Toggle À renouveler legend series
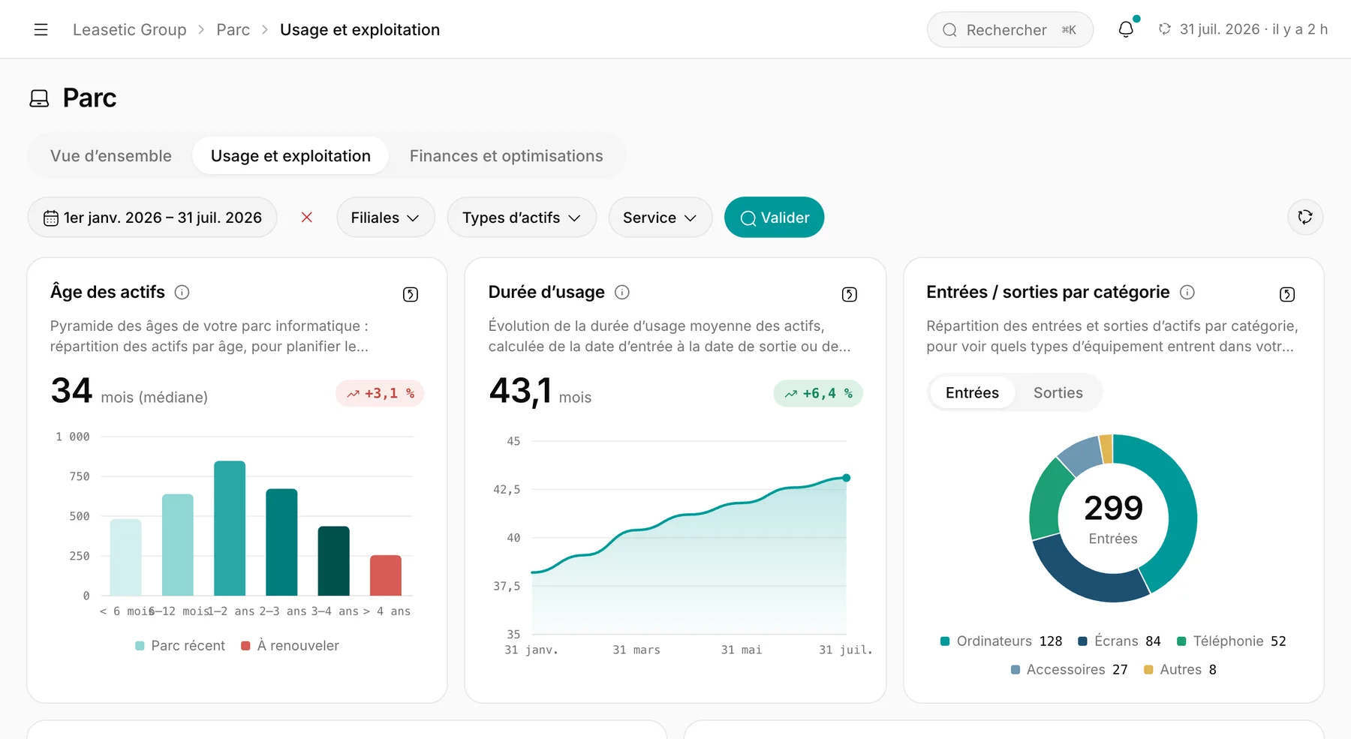 (x=290, y=645)
